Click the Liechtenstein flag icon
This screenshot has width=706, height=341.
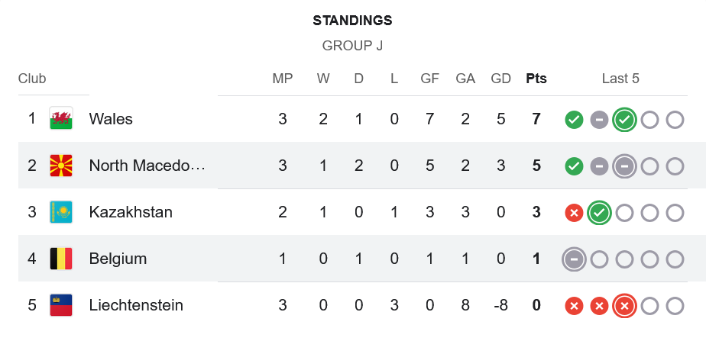[x=61, y=305]
